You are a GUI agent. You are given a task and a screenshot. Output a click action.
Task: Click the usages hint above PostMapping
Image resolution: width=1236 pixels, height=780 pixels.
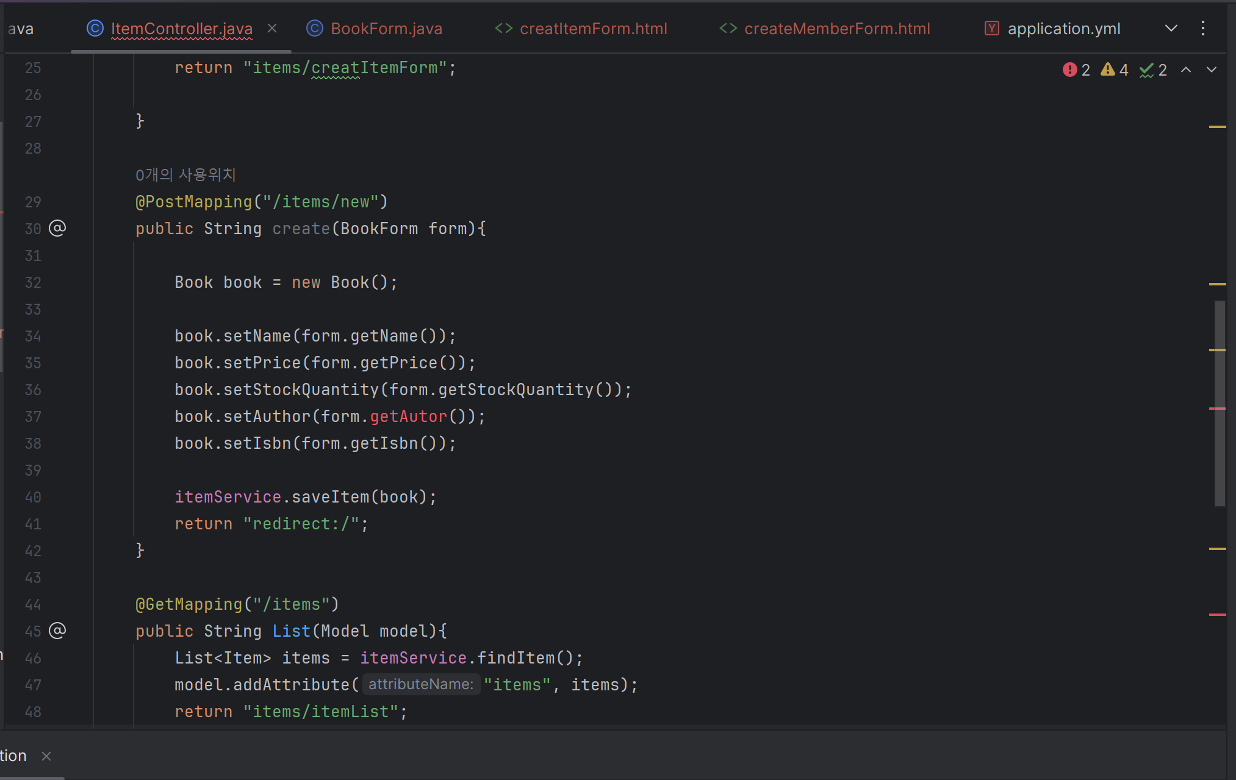pyautogui.click(x=185, y=175)
